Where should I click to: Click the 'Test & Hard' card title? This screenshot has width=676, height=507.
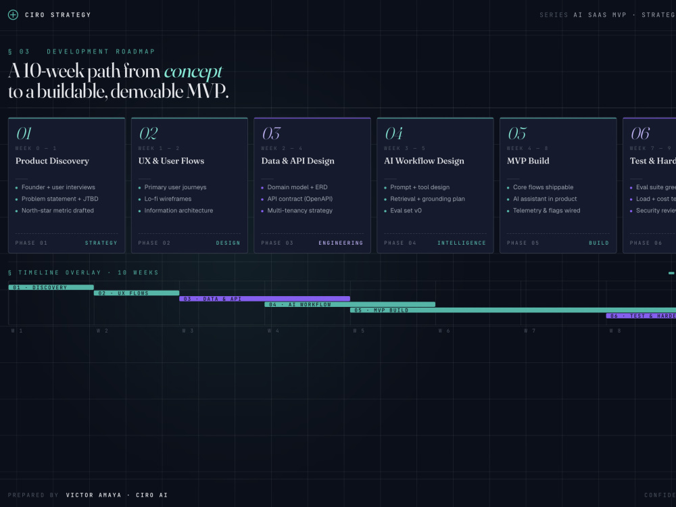pyautogui.click(x=653, y=161)
